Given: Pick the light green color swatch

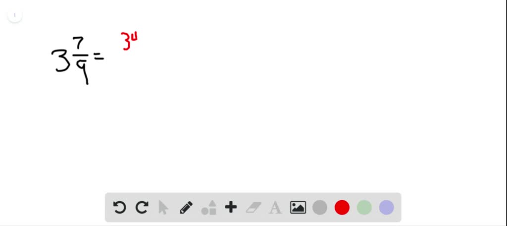Looking at the screenshot, I should (x=364, y=208).
